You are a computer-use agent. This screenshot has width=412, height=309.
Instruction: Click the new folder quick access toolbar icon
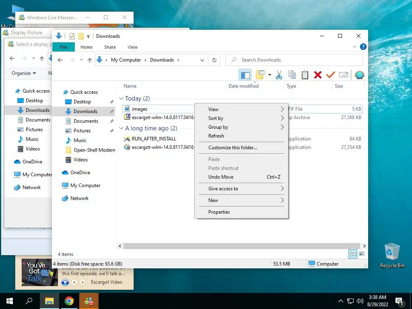81,36
